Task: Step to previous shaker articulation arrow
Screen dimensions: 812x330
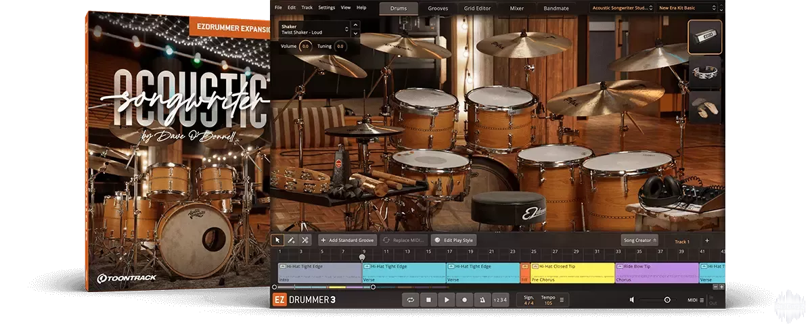Action: point(356,26)
